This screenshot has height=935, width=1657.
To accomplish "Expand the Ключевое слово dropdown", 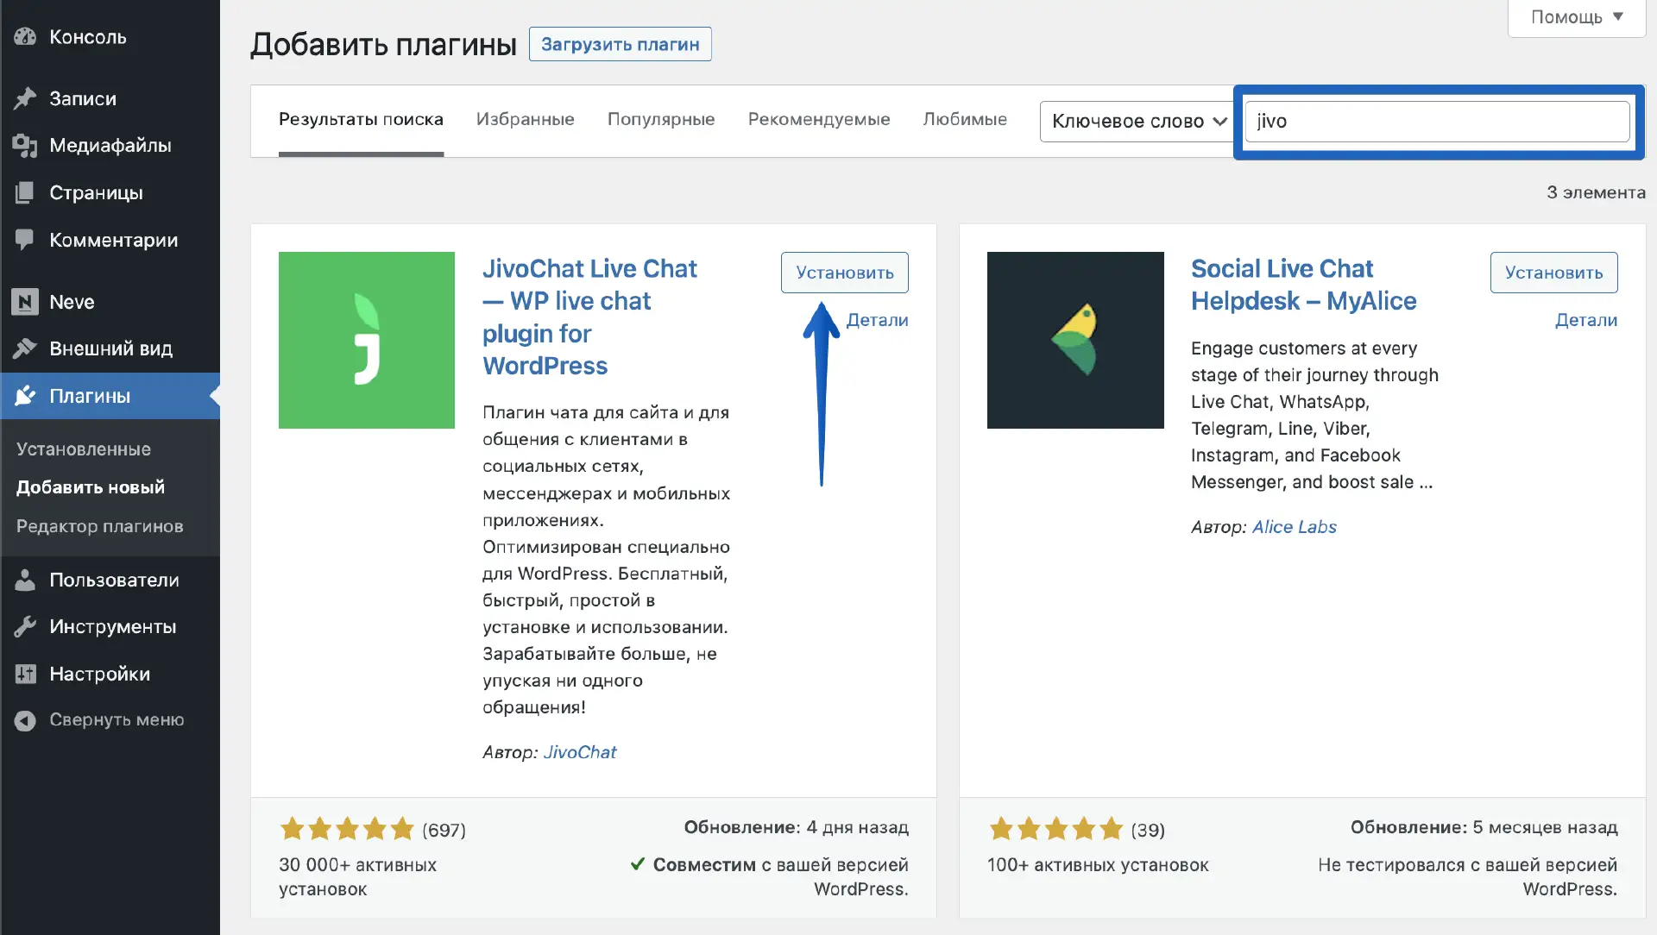I will click(1137, 122).
